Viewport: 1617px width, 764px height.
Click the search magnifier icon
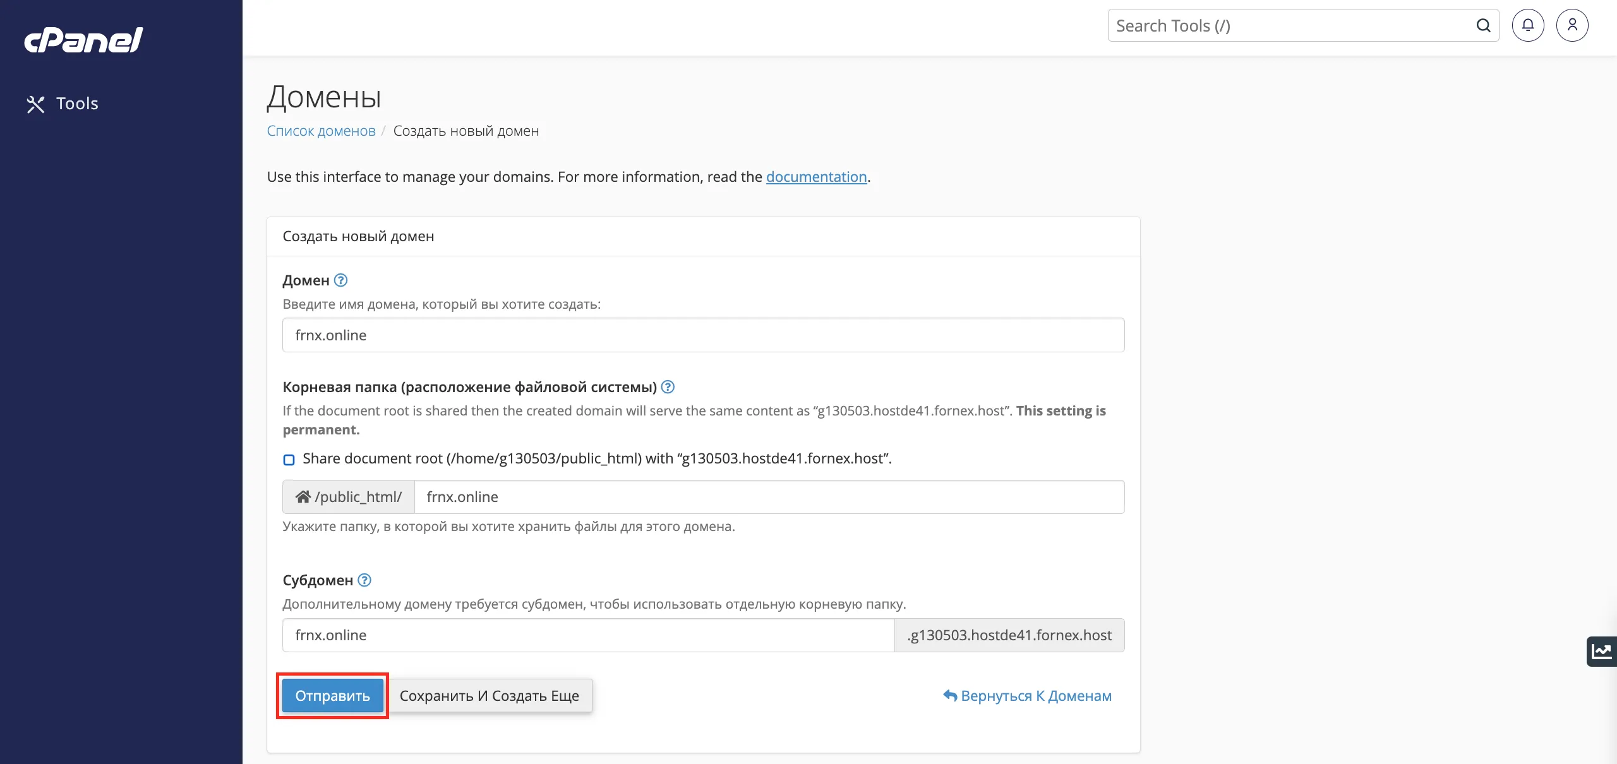(1483, 25)
